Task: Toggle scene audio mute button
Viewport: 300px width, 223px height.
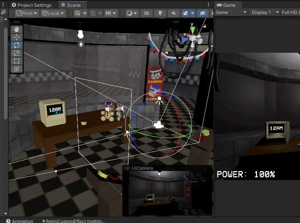Action: click(173, 13)
